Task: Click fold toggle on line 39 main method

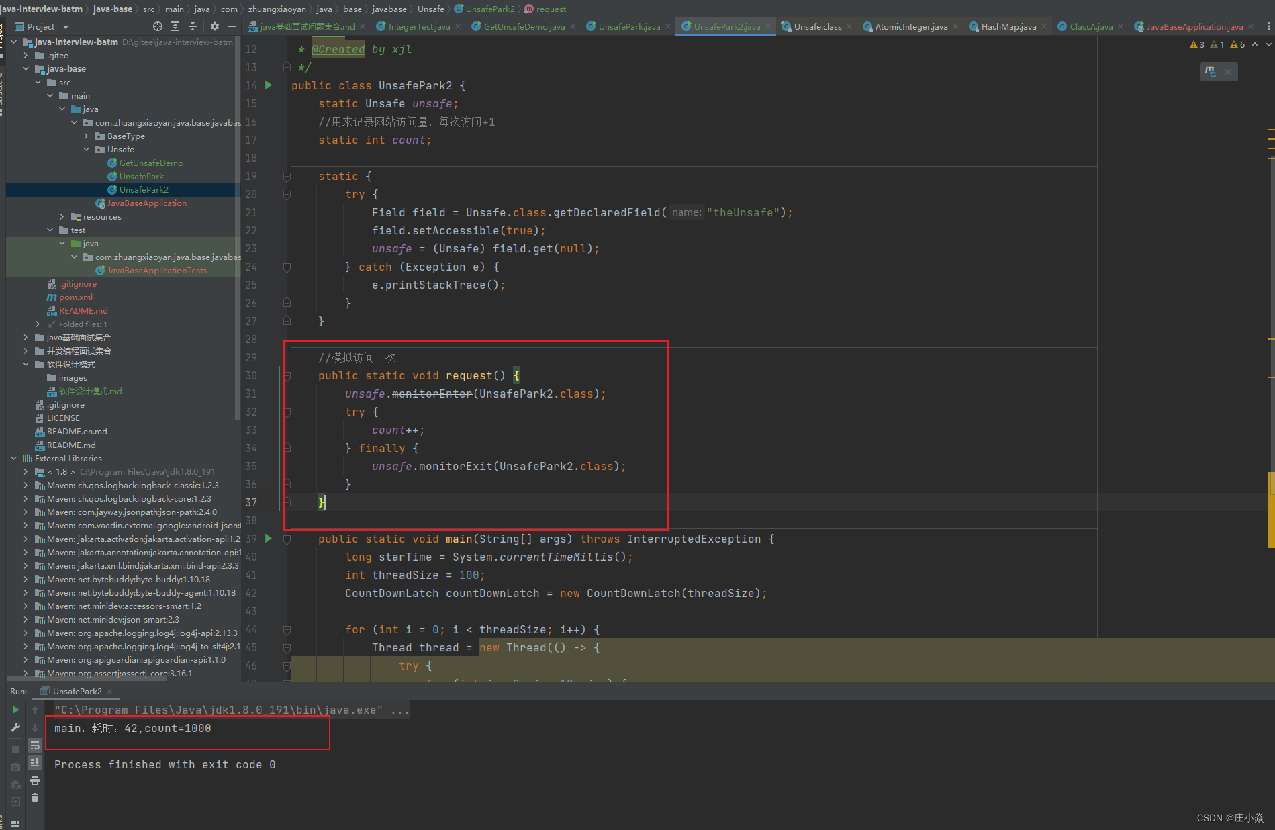Action: [x=287, y=539]
